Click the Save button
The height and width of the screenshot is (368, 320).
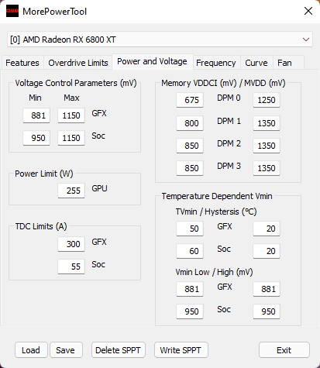66,350
